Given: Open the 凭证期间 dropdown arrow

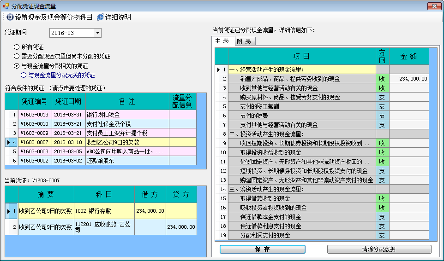Looking at the screenshot, I should 97,33.
